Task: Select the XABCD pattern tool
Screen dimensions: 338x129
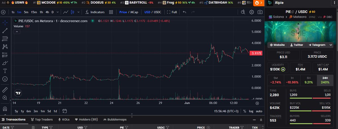Action: coord(5,47)
